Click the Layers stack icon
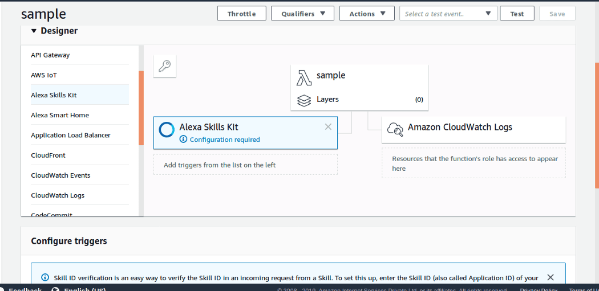This screenshot has height=291, width=599. [x=304, y=100]
